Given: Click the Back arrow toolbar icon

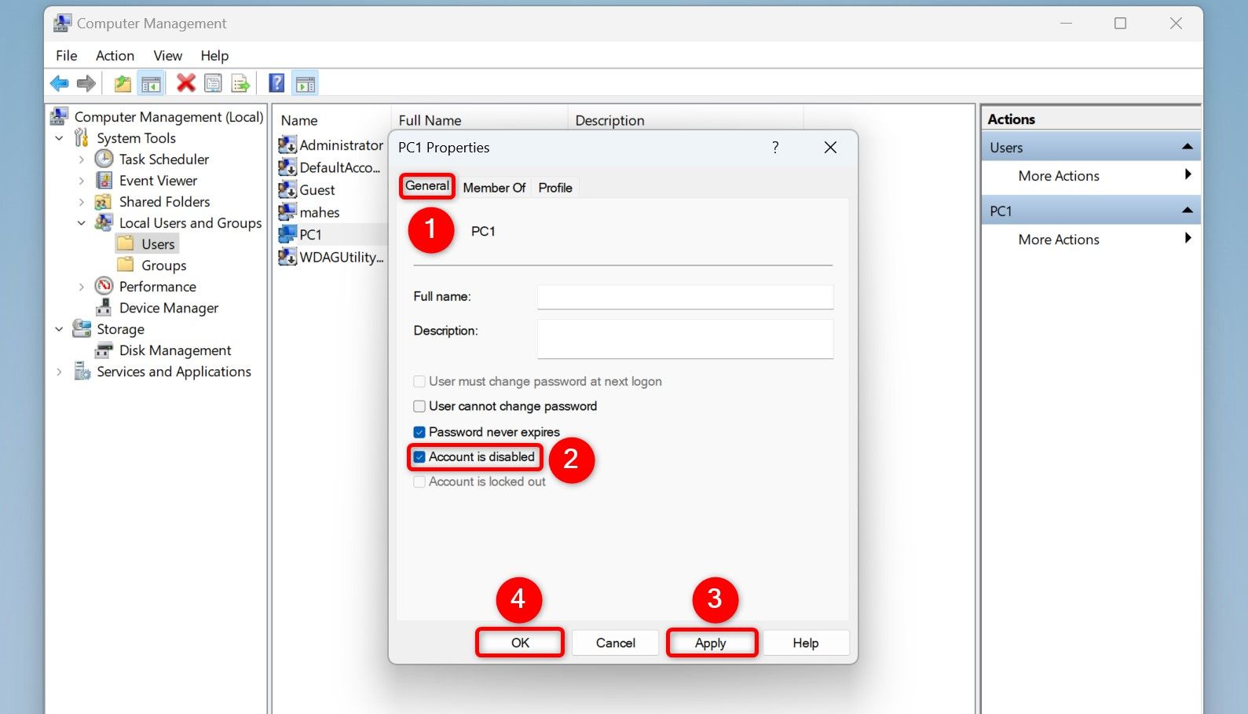Looking at the screenshot, I should tap(59, 83).
